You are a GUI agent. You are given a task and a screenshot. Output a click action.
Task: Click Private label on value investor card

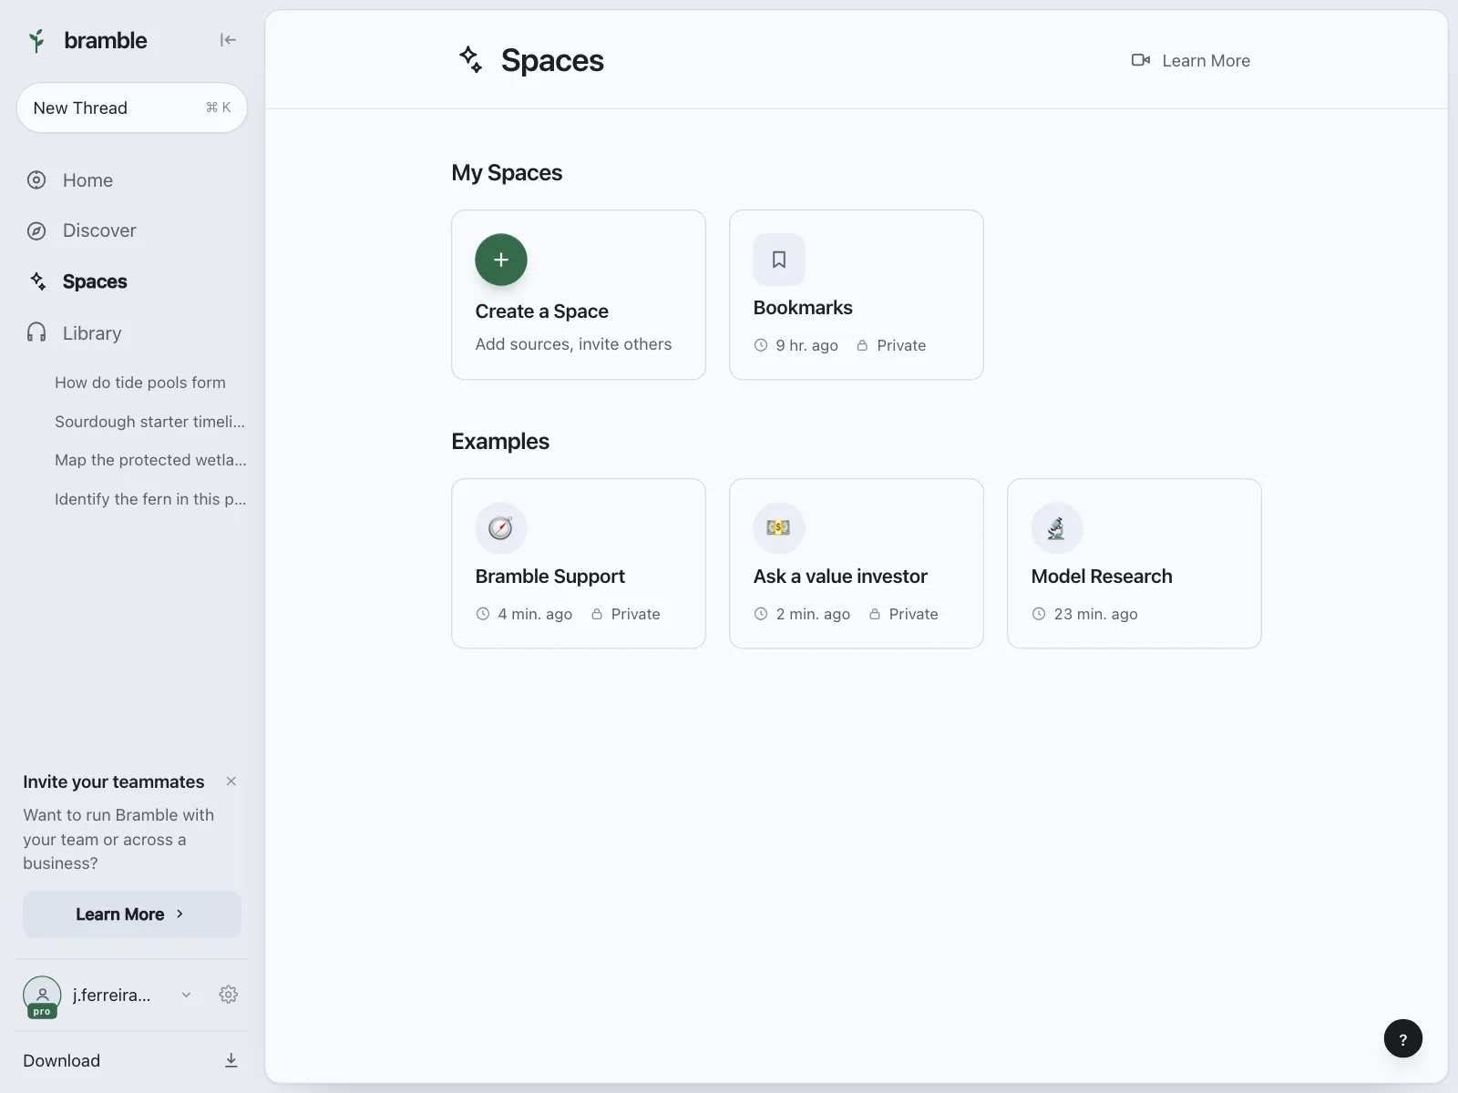913,614
